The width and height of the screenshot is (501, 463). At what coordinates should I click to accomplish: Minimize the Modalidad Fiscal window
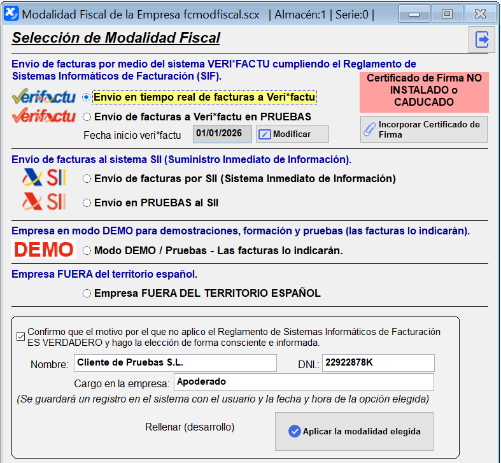point(414,14)
